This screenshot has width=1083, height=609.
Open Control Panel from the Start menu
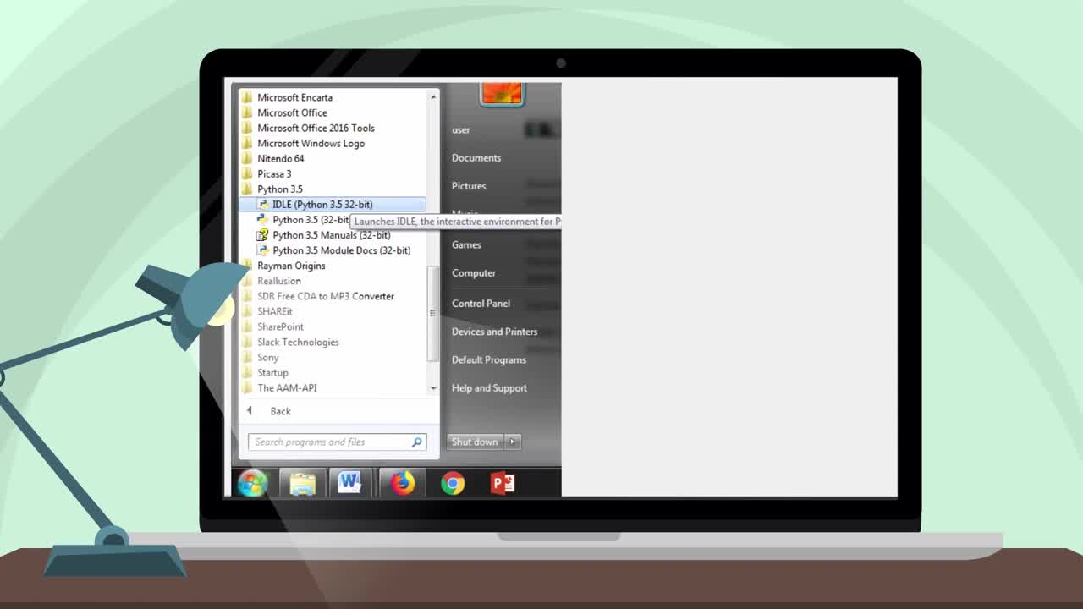(481, 304)
